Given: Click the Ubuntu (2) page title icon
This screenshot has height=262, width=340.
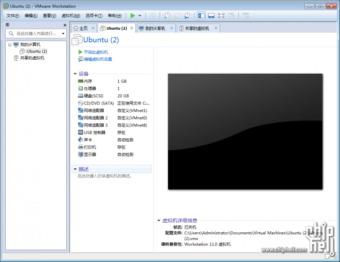Looking at the screenshot, I should [77, 40].
